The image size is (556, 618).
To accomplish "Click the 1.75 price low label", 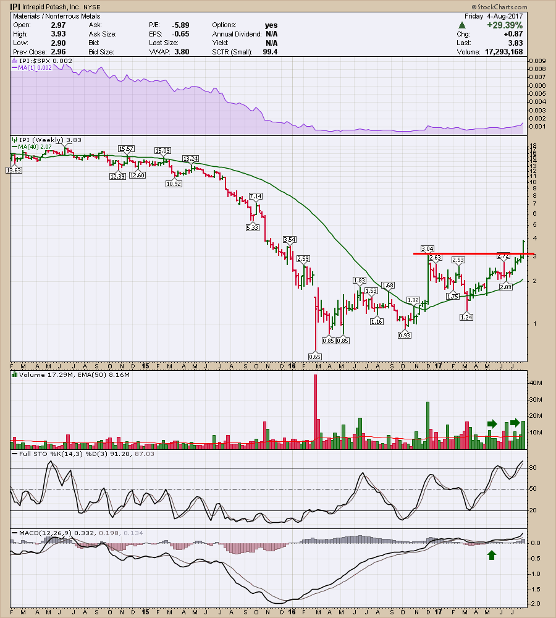I will [x=453, y=296].
